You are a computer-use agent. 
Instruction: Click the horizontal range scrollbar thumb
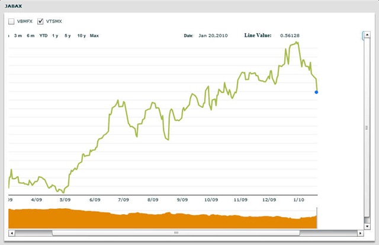[176, 233]
